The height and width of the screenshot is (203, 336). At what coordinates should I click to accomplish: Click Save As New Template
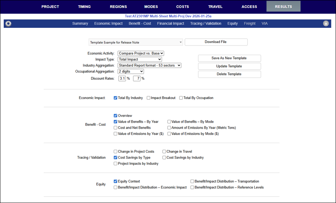(x=229, y=58)
